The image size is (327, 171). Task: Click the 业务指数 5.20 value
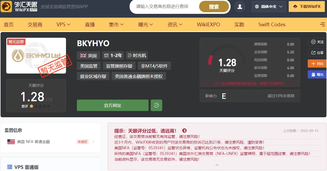coord(290,52)
